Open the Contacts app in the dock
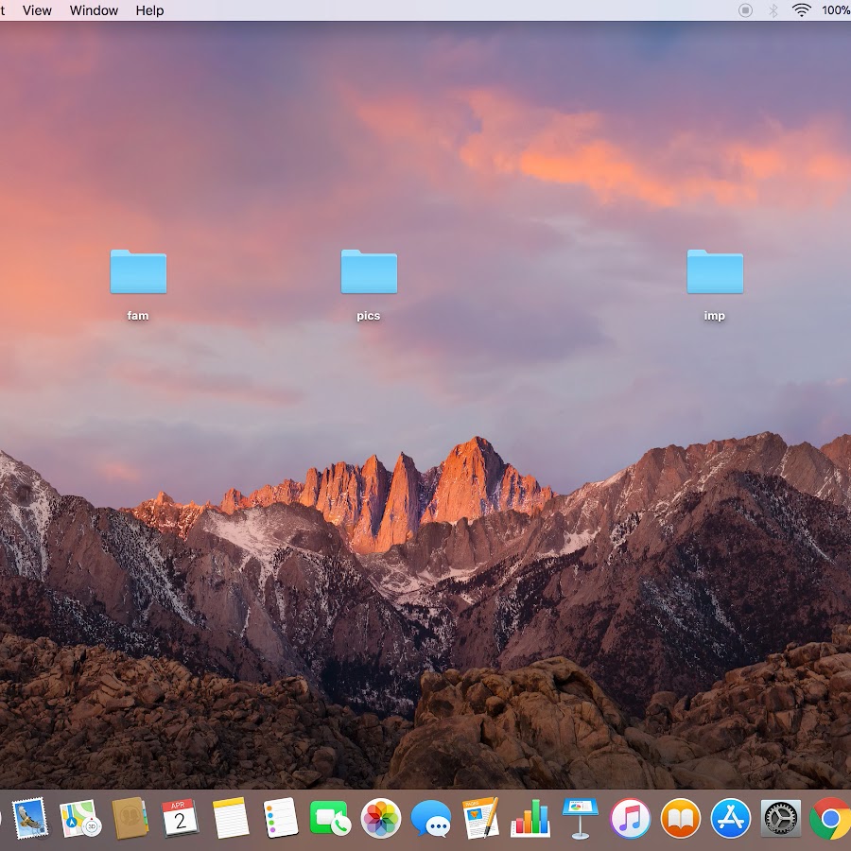 pos(130,818)
